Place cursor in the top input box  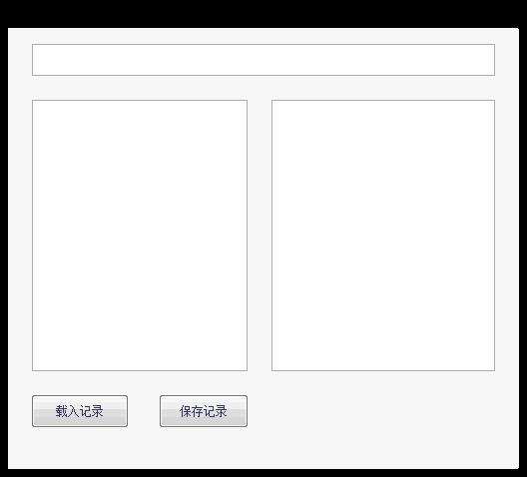click(x=263, y=60)
